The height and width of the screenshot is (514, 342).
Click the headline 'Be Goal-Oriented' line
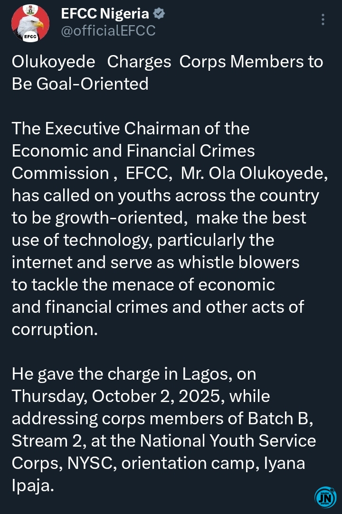click(80, 84)
